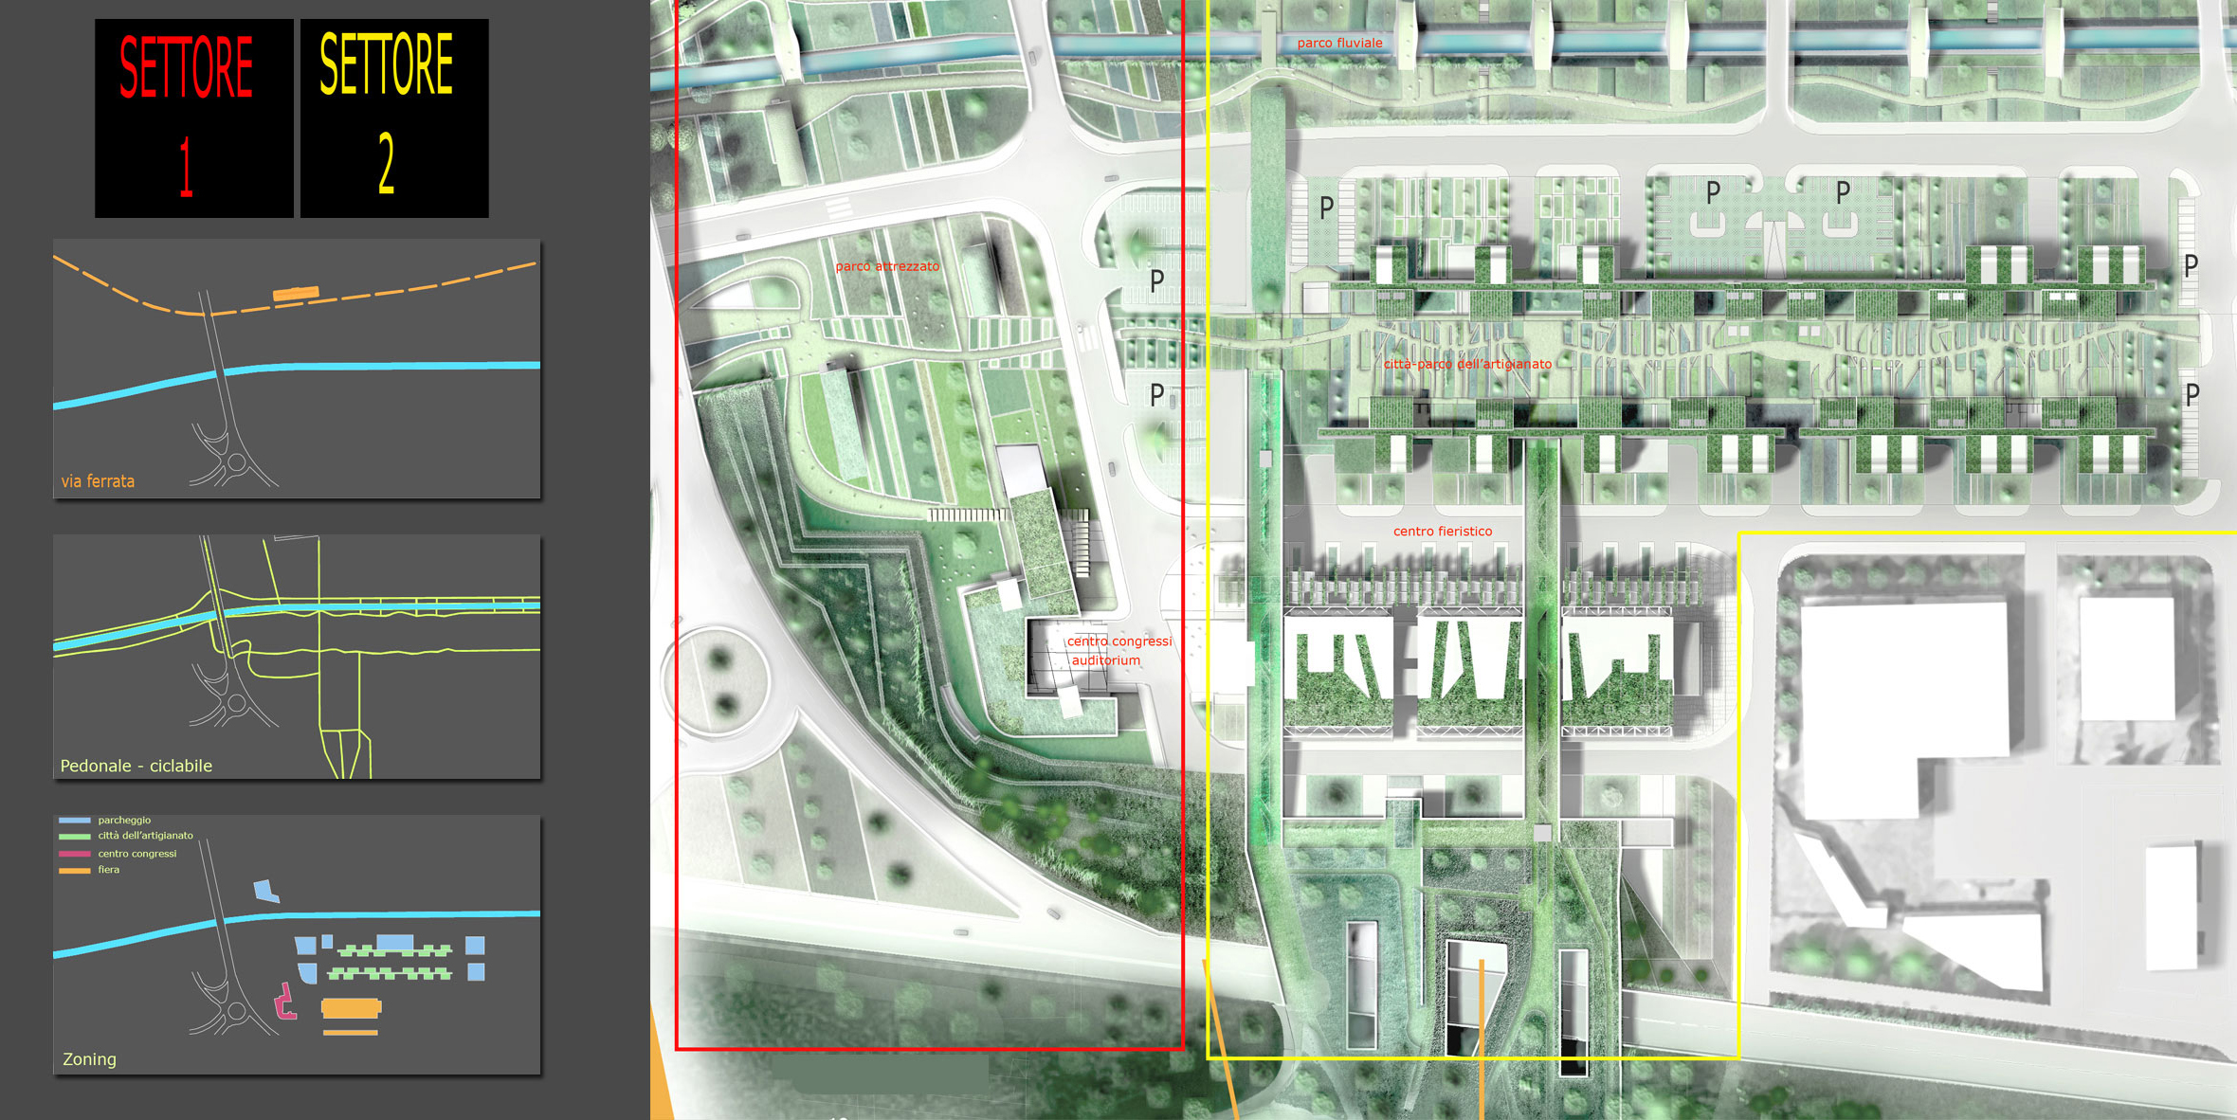Click the yellow SETTORE 2 panel
2237x1120 pixels.
tap(394, 117)
